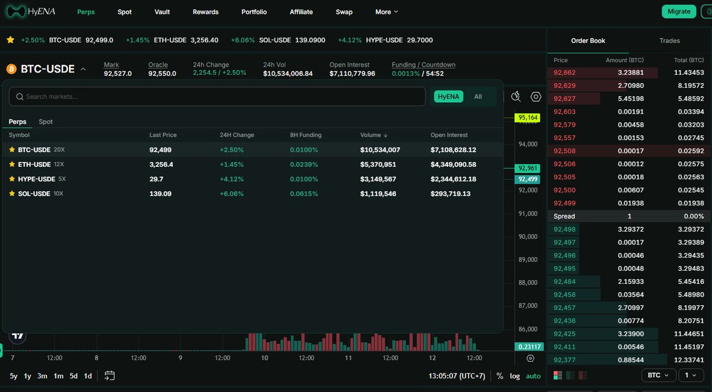Choose HYPE-USDE 5X market row

pyautogui.click(x=252, y=179)
